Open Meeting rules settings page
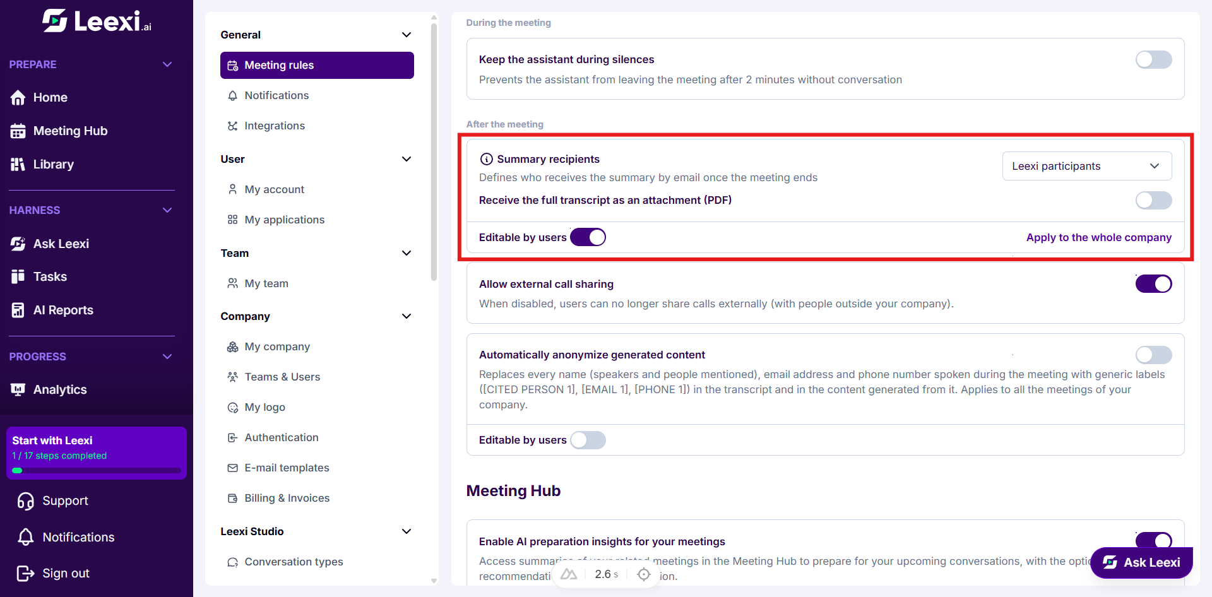Screen dimensions: 1212x597 pos(317,65)
